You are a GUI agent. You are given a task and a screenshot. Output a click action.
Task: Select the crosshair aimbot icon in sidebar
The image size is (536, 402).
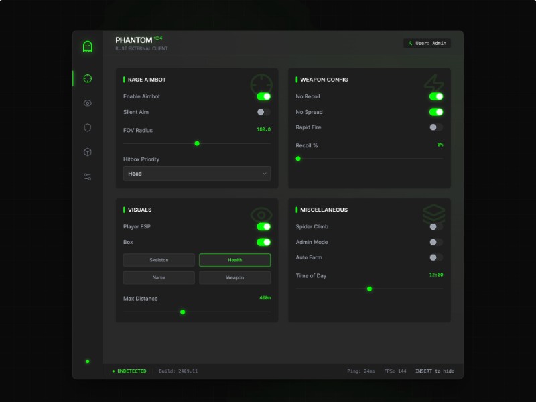87,78
